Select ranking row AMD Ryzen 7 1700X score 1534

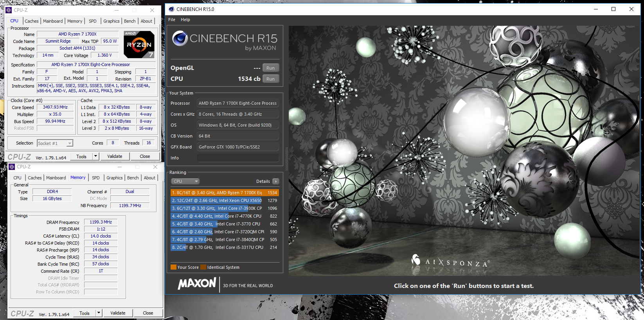(225, 193)
